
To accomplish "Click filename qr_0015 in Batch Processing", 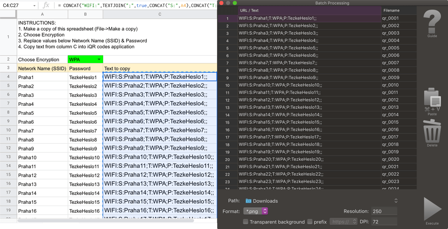I will point(398,122).
